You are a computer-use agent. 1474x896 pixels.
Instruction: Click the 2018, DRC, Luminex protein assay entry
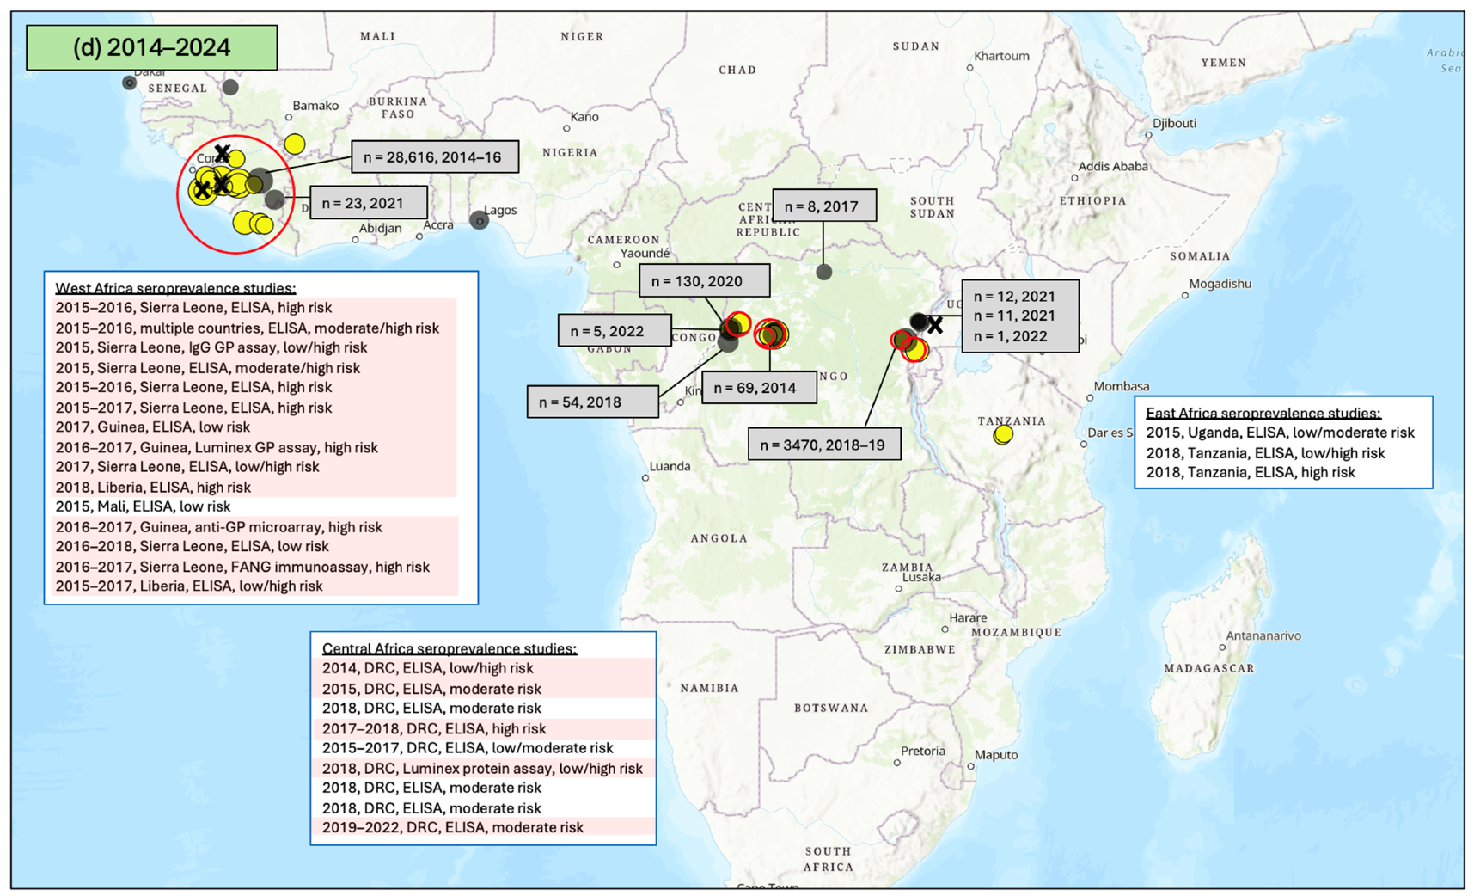click(x=481, y=768)
